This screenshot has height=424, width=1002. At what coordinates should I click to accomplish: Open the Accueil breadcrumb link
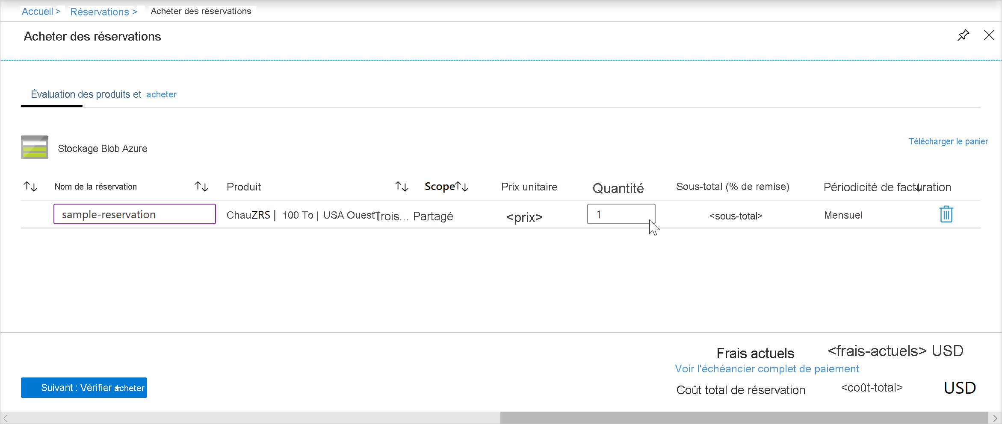[38, 12]
